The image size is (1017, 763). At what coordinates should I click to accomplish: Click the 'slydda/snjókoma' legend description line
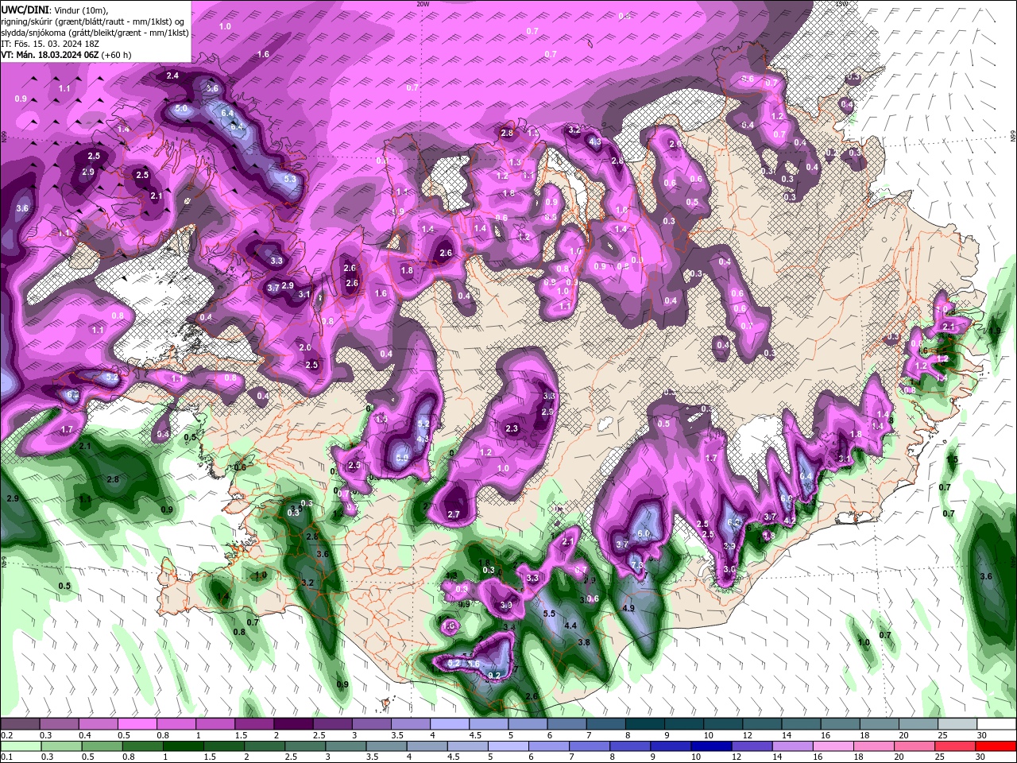[95, 33]
